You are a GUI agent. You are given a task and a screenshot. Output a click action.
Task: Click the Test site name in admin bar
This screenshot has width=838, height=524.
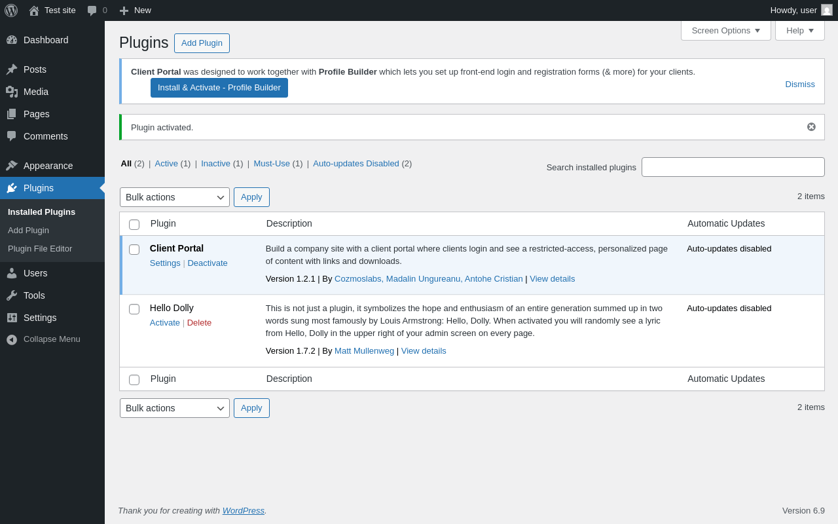point(60,10)
